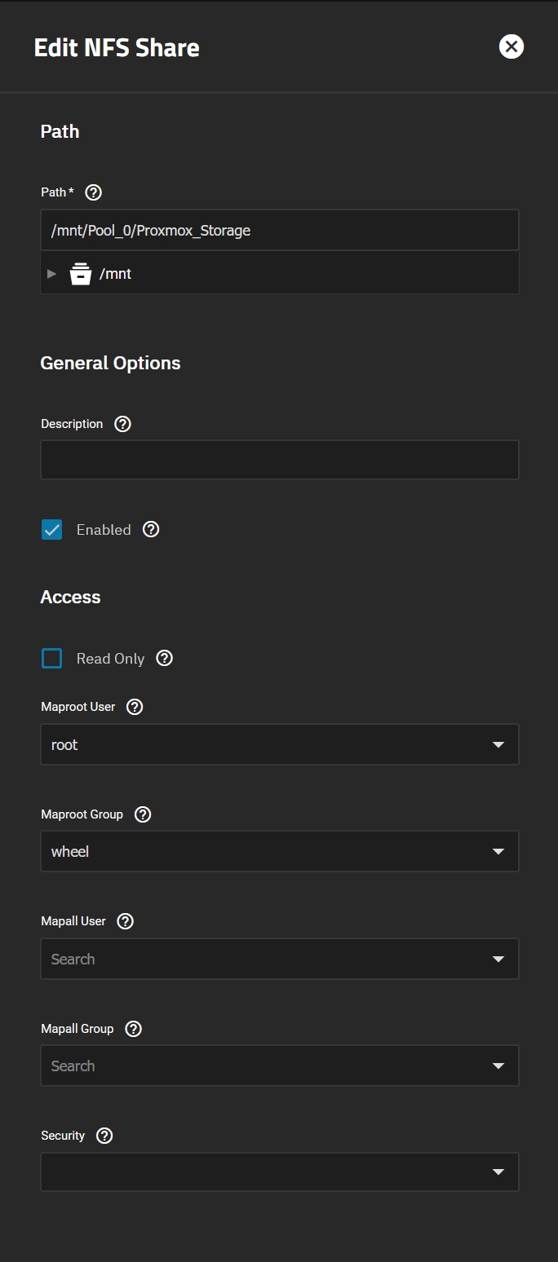The height and width of the screenshot is (1262, 558).
Task: Open the Mapall Group help tooltip
Action: 134,1029
